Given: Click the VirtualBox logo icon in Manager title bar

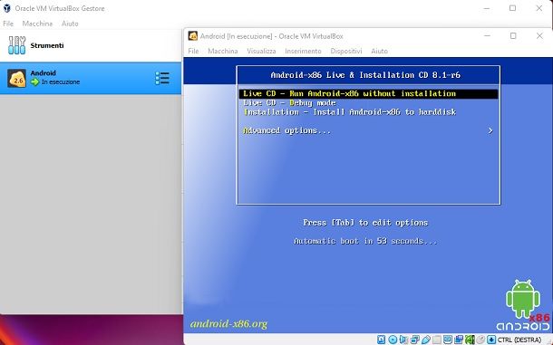Looking at the screenshot, I should click(6, 8).
